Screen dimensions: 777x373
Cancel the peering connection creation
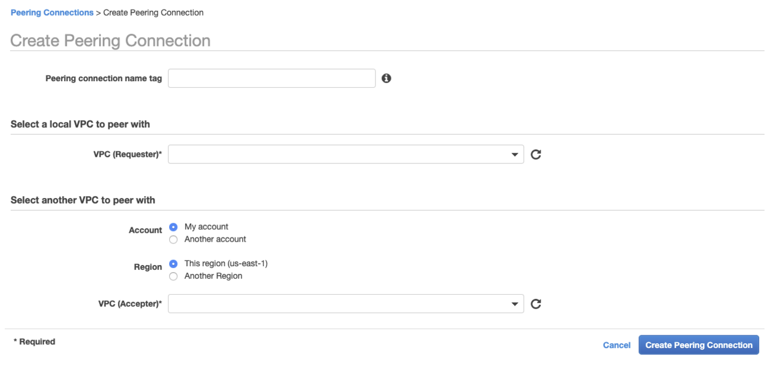616,345
